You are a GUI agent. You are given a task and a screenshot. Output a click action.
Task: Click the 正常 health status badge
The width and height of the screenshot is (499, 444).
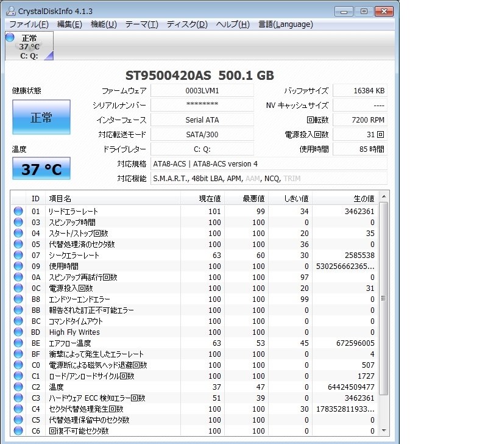[x=41, y=116]
